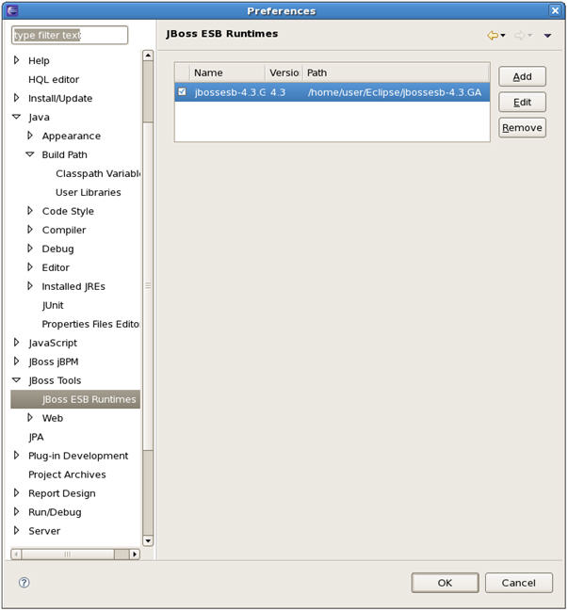Click the Add runtime button

tap(522, 77)
